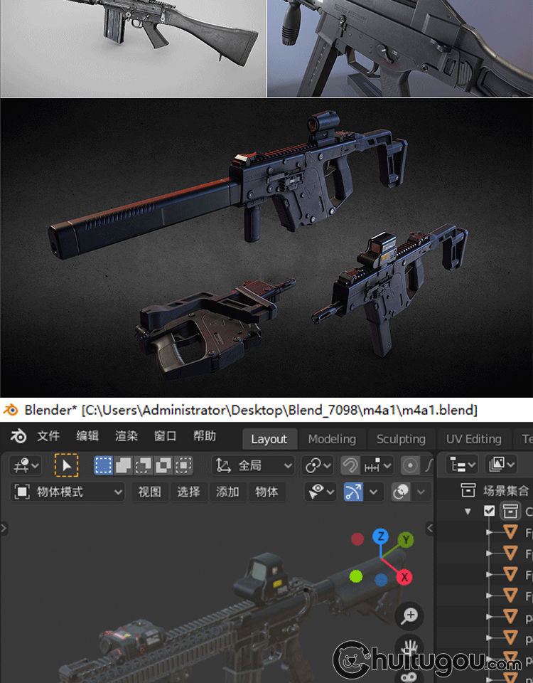533x683 pixels.
Task: Switch to the Layout workspace tab
Action: pos(269,439)
